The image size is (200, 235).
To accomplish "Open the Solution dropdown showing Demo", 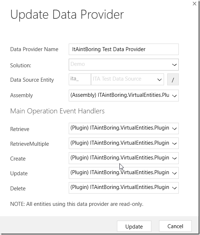I will point(124,64).
